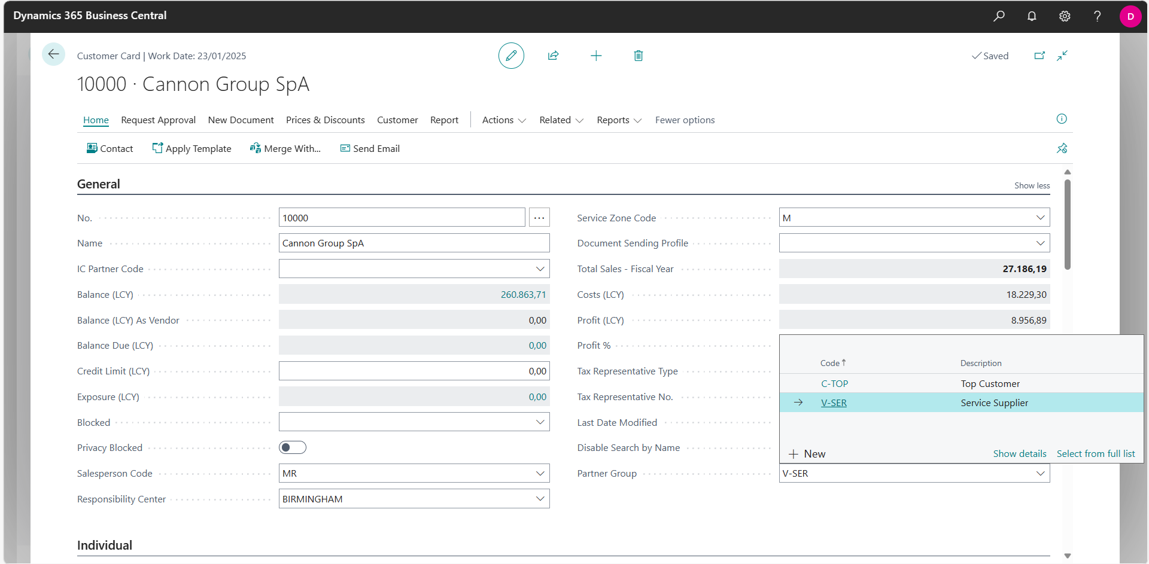Delete the customer with trash icon
Viewport: 1149px width, 564px height.
pos(639,56)
